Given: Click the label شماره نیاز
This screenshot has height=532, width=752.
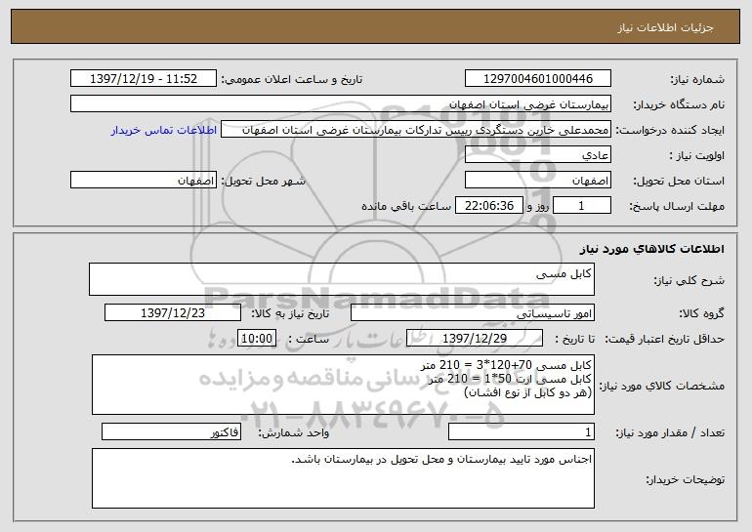Looking at the screenshot, I should coord(697,79).
